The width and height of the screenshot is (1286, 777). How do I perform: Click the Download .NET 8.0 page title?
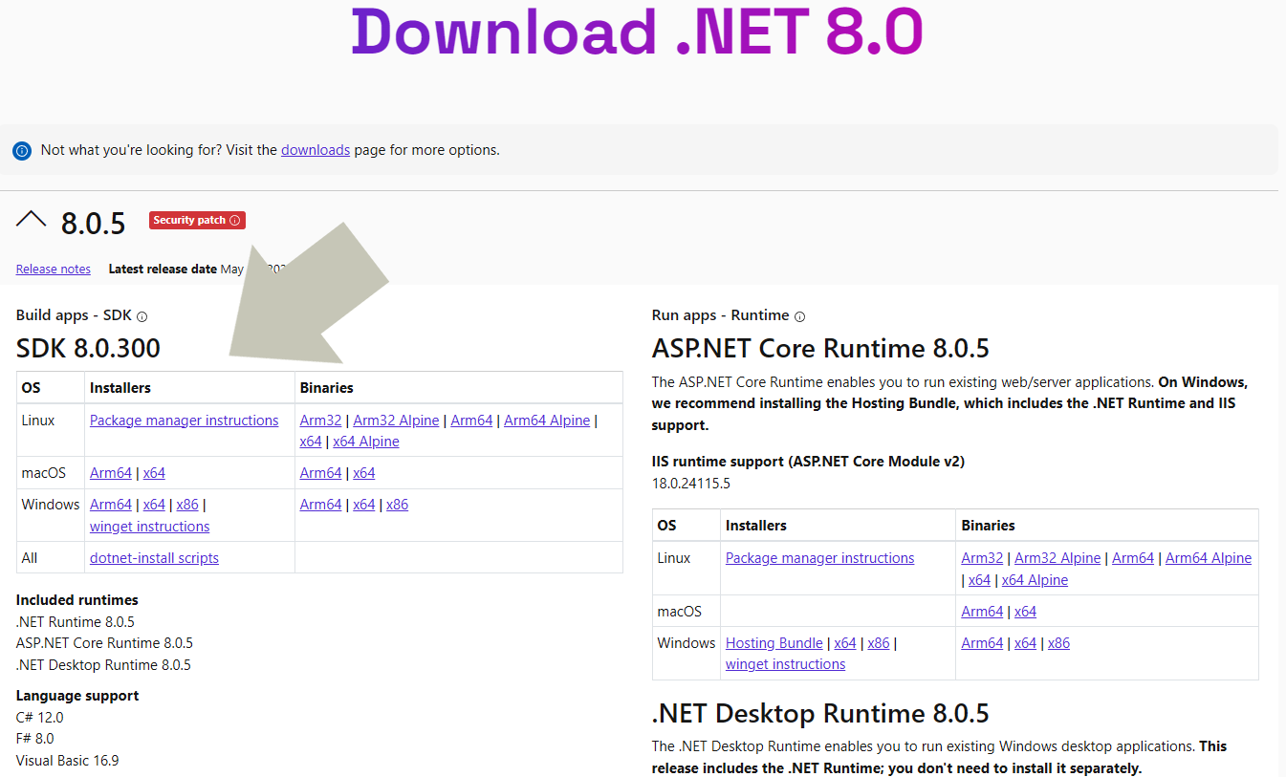pyautogui.click(x=637, y=32)
